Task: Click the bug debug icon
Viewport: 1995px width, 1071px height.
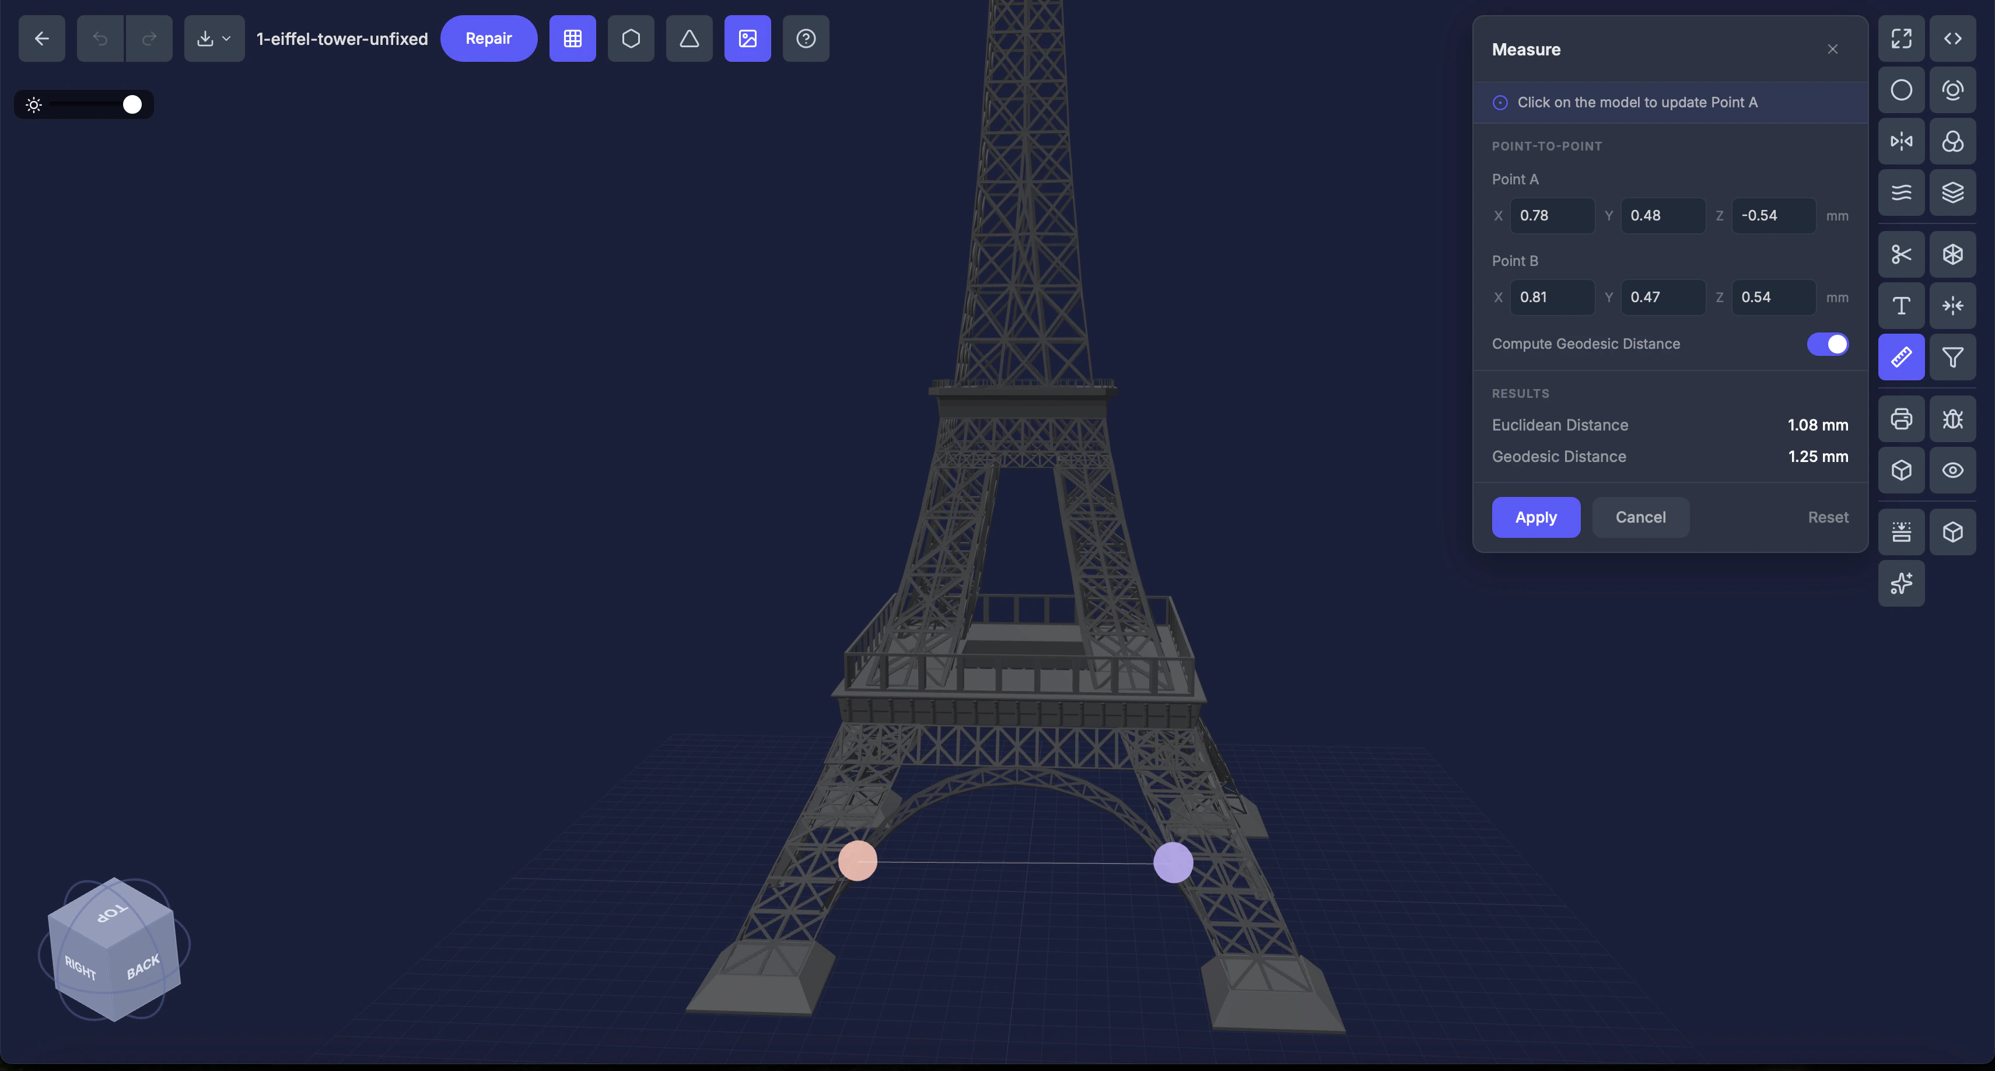Action: pos(1952,419)
